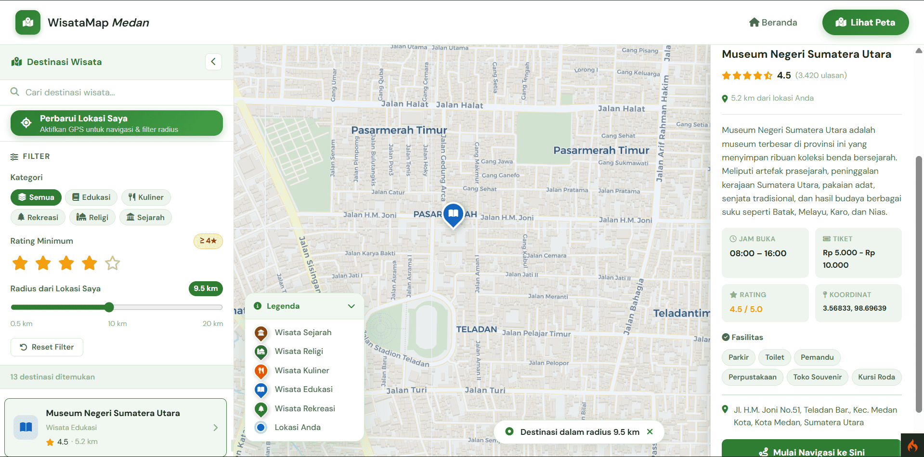Screen dimensions: 924x457
Task: Go to Beranda
Action: pos(773,23)
